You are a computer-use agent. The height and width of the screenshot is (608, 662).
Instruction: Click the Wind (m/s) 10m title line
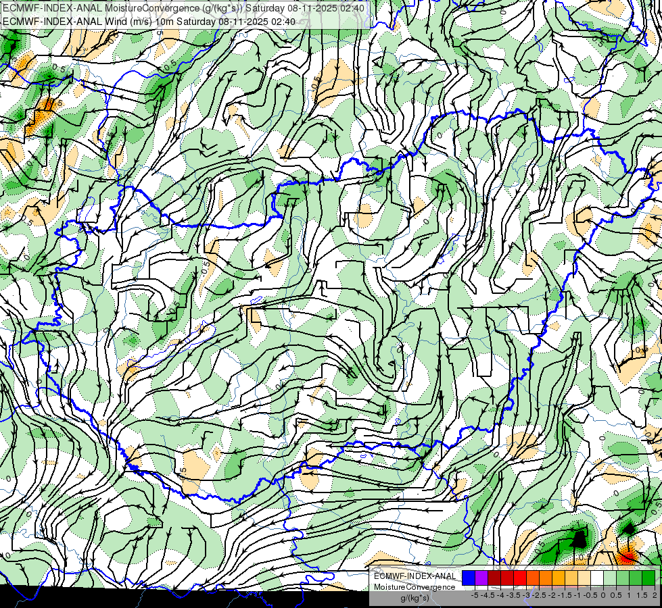[x=149, y=22]
